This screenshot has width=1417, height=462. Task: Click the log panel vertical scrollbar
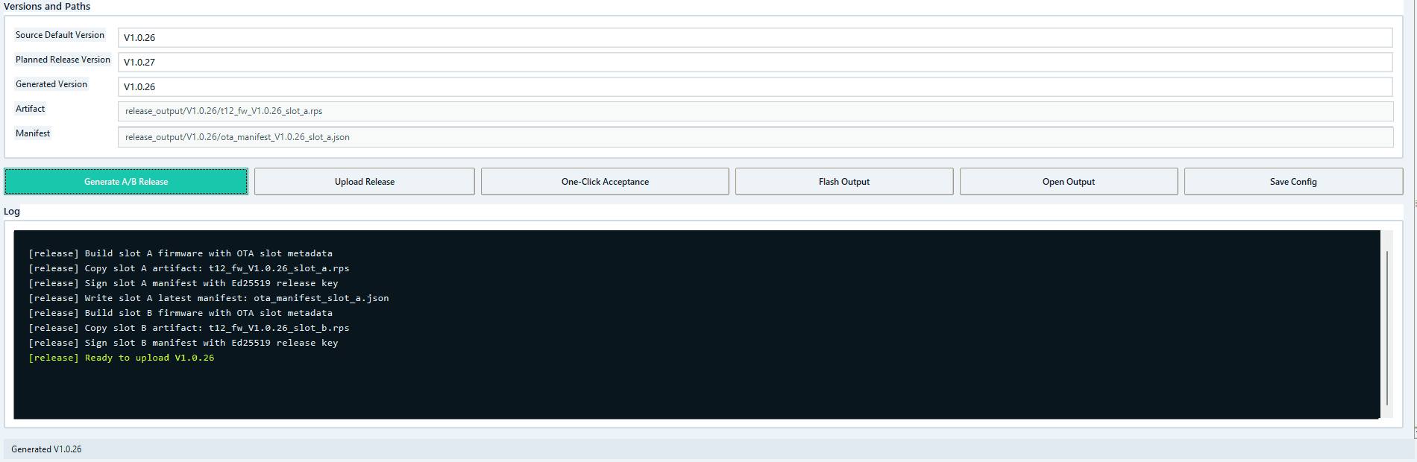(x=1387, y=328)
